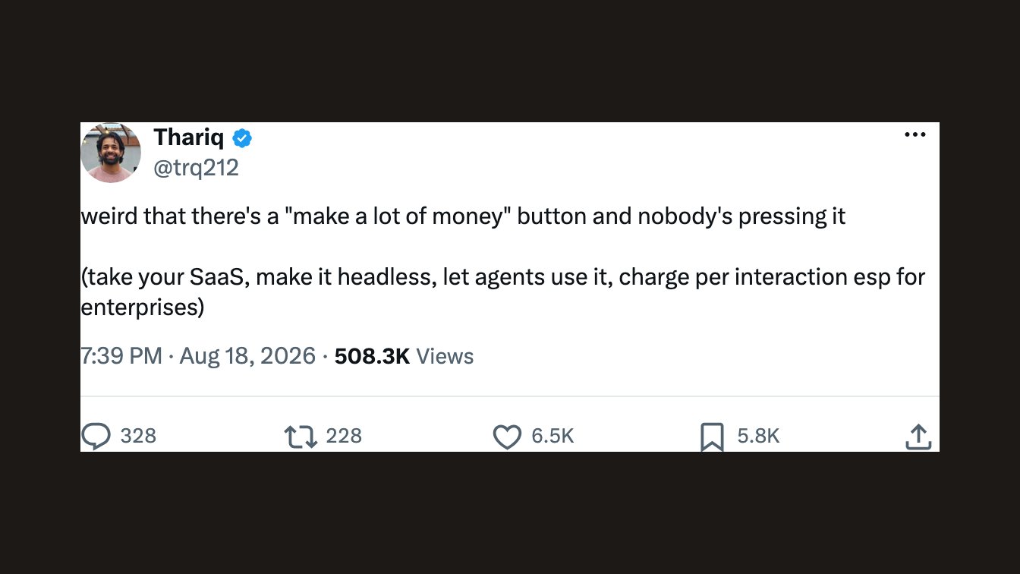1020x574 pixels.
Task: Click the parenthetical SaaS headless paragraph
Action: coord(503,292)
